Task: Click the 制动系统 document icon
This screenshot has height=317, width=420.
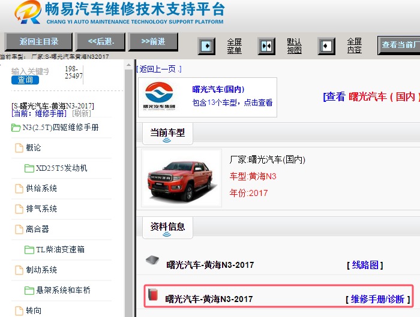Action: 19,270
